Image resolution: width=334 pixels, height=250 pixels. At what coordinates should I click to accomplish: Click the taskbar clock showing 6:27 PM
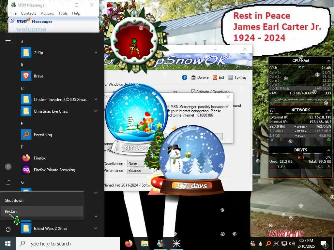(x=306, y=243)
